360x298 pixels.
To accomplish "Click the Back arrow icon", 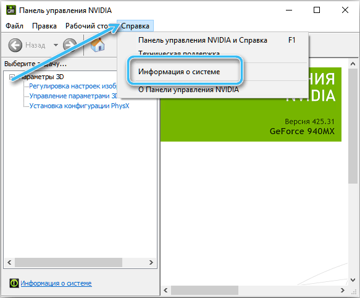I will click(15, 45).
